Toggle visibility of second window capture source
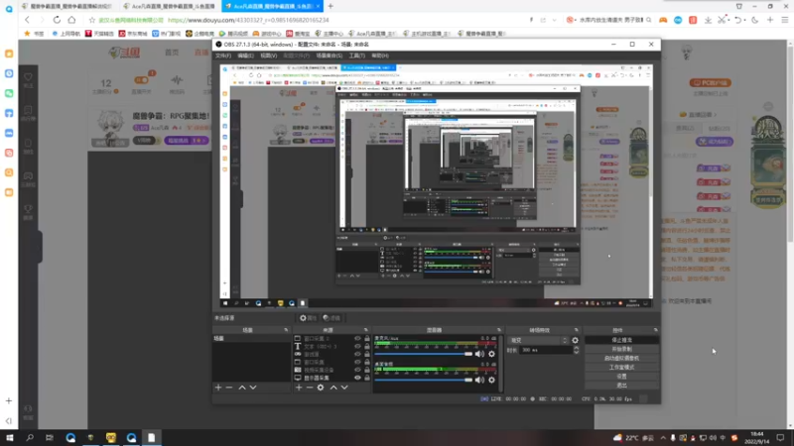Viewport: 794px width, 446px height. [357, 362]
